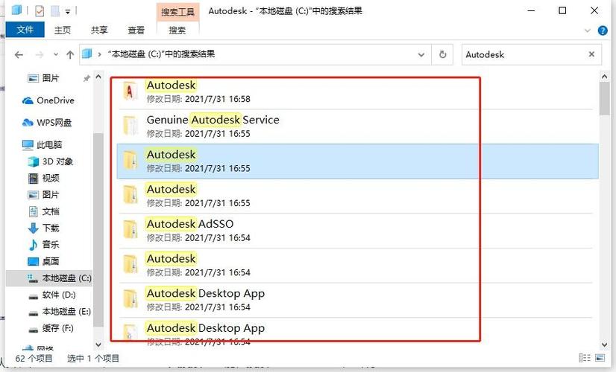Switch to large icons view in status bar
616x372 pixels.
point(600,358)
